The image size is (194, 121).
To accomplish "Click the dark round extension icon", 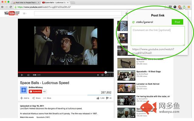I will point(175,7).
